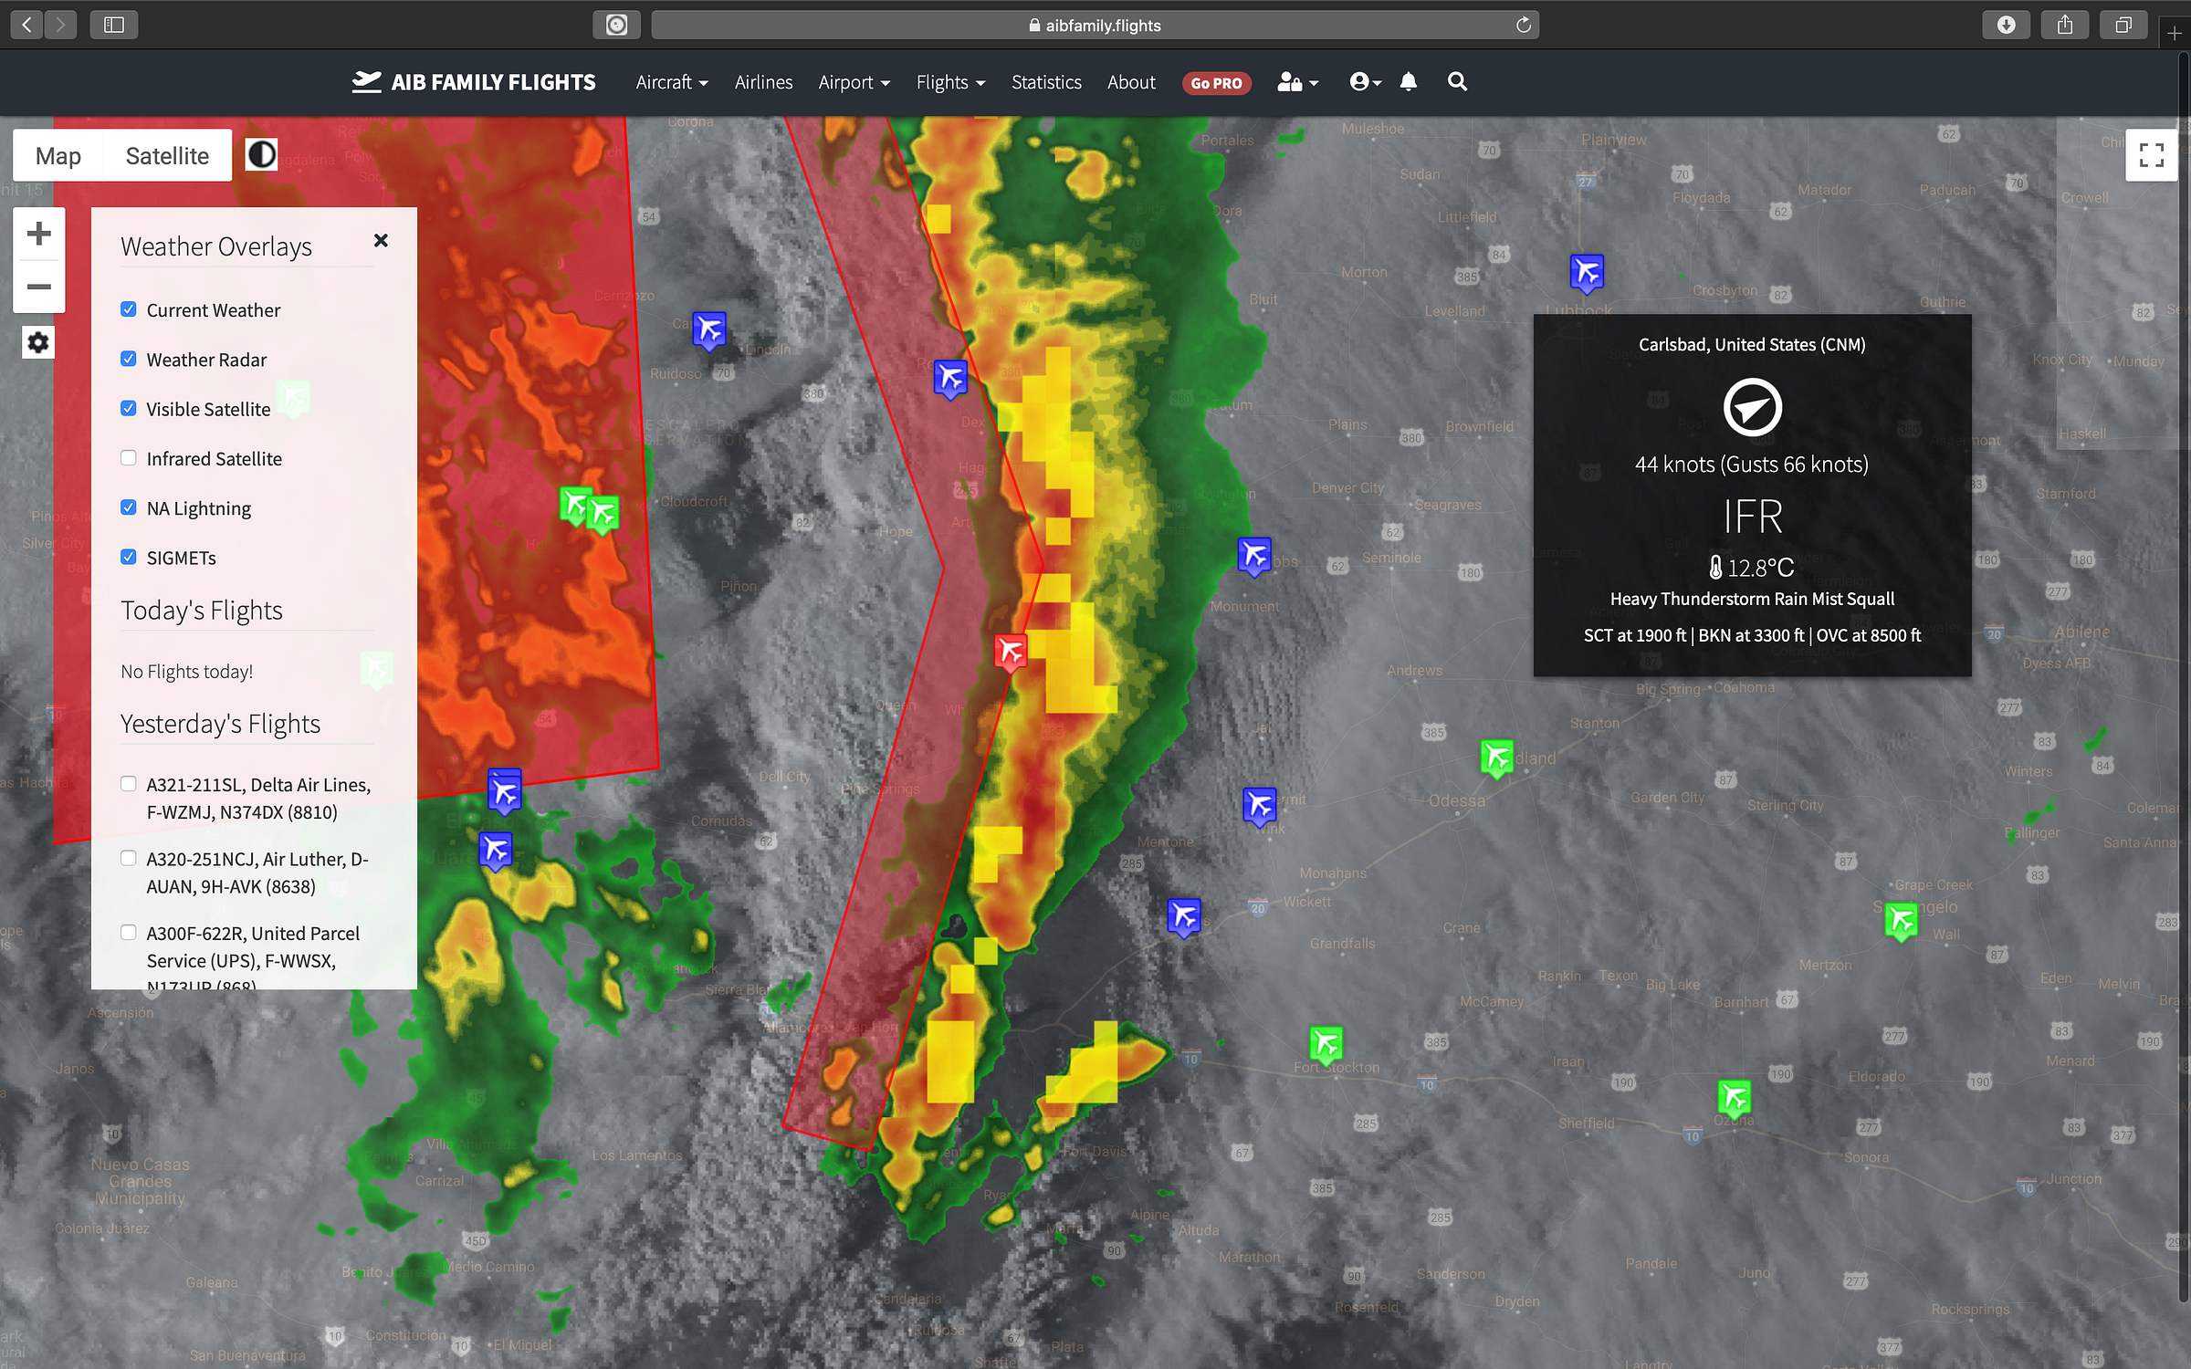Image resolution: width=2191 pixels, height=1369 pixels.
Task: Zoom in with the plus button
Action: tap(38, 234)
